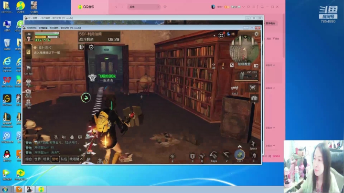
Task: Click the skill button labeled Q
Action: click(202, 156)
